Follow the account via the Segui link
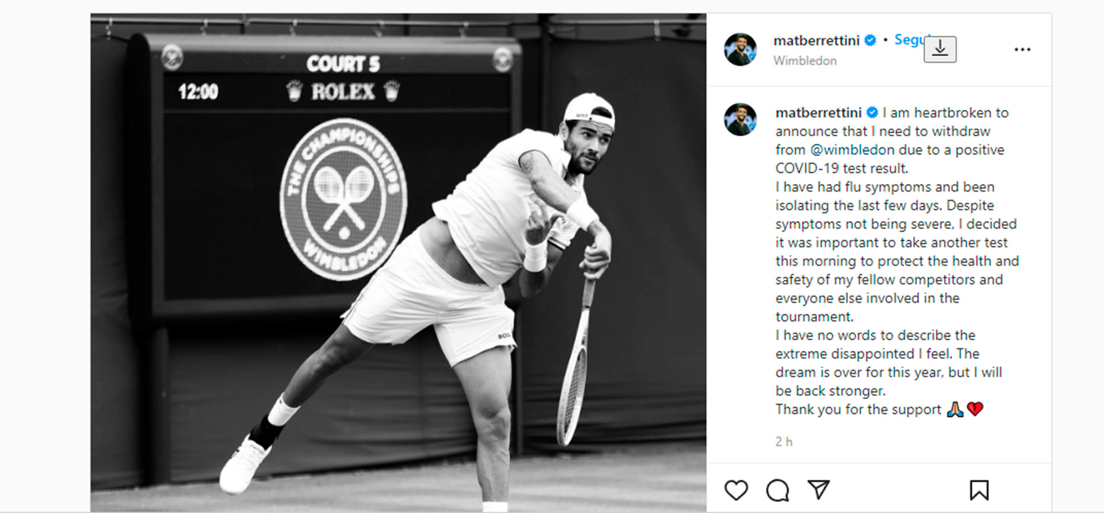1104x513 pixels. pos(910,40)
